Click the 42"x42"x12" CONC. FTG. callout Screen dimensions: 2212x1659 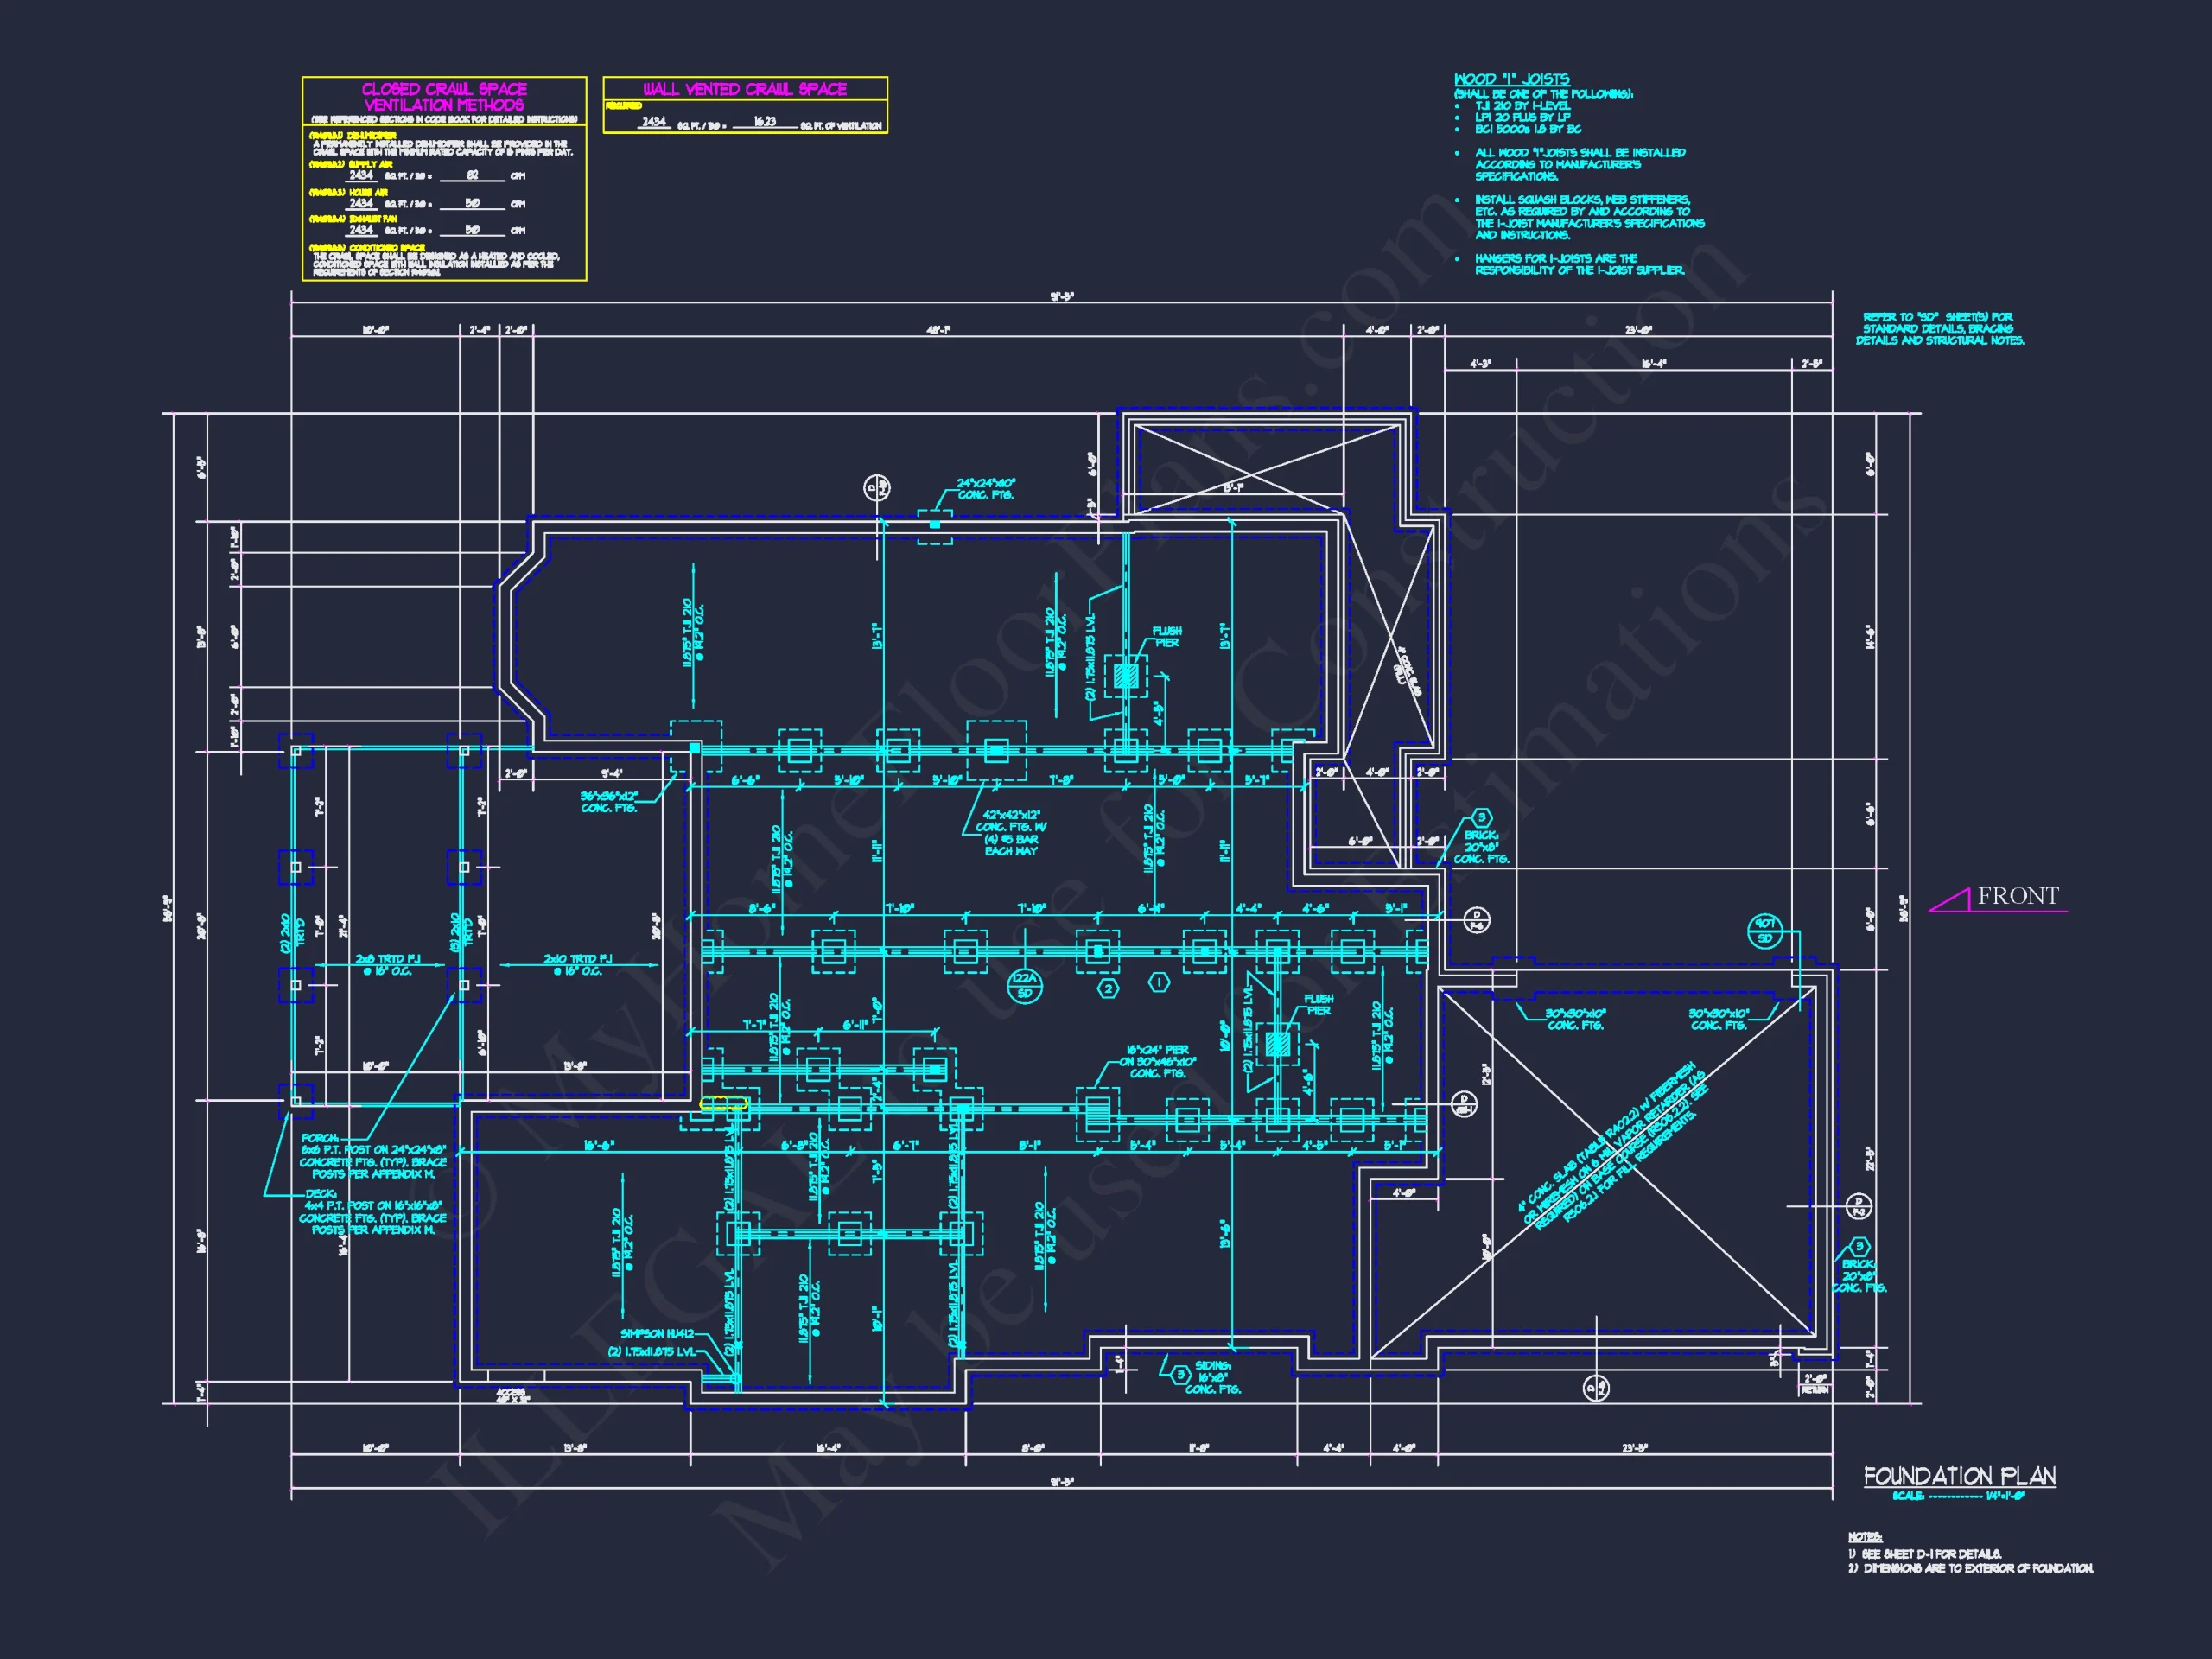(x=1010, y=833)
